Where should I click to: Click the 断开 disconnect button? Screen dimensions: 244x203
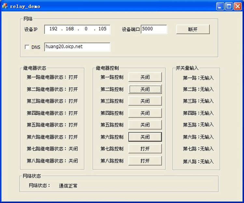193,29
